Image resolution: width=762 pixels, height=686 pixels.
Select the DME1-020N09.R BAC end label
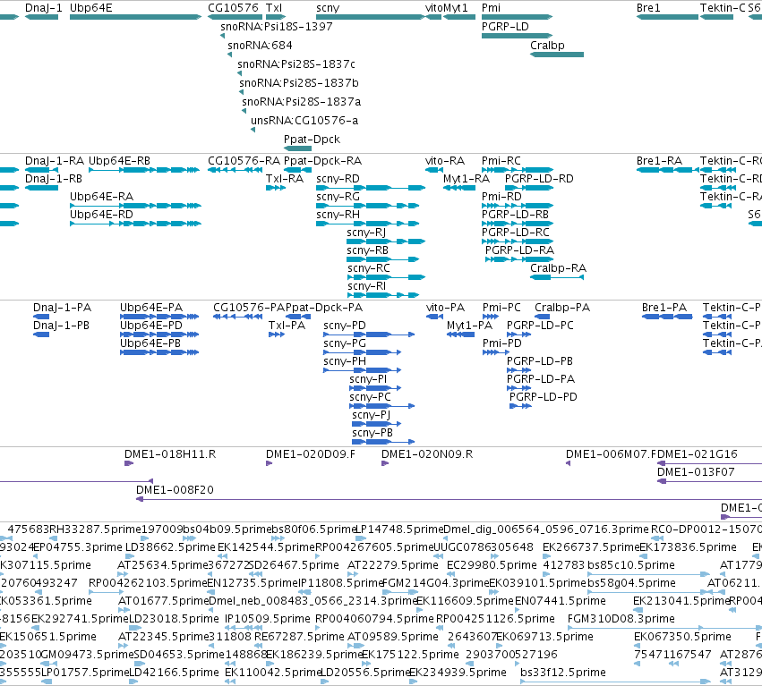point(427,454)
